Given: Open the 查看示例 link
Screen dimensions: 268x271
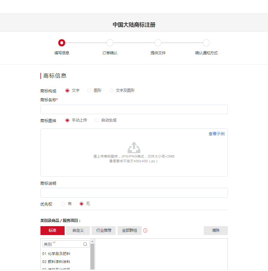Looking at the screenshot, I should [x=217, y=134].
